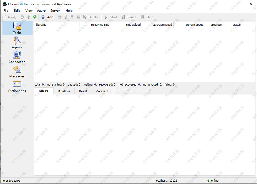257x184 pixels.
Task: Sort by current speed column header
Action: pos(189,25)
